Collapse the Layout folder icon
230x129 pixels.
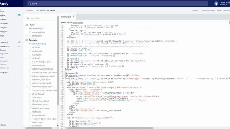pyautogui.click(x=27, y=25)
